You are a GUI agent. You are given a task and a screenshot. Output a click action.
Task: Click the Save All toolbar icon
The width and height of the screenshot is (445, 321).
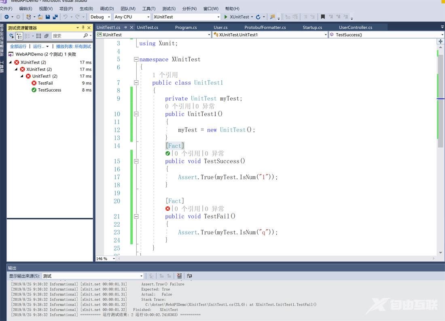(x=55, y=17)
